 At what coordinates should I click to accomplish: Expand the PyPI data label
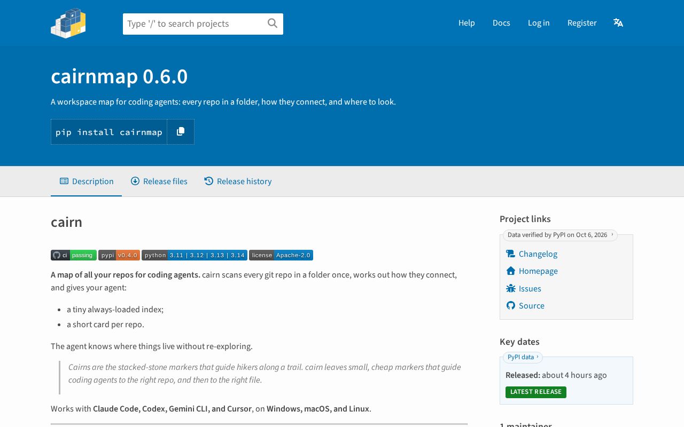click(x=523, y=357)
